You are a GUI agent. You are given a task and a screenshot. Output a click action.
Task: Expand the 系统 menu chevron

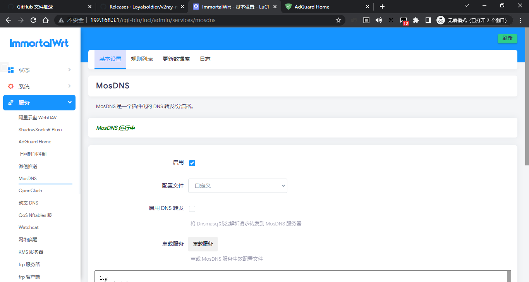coord(69,86)
